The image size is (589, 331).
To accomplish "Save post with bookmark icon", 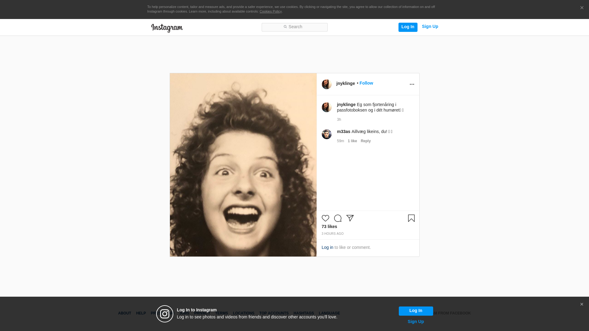I will 411,218.
